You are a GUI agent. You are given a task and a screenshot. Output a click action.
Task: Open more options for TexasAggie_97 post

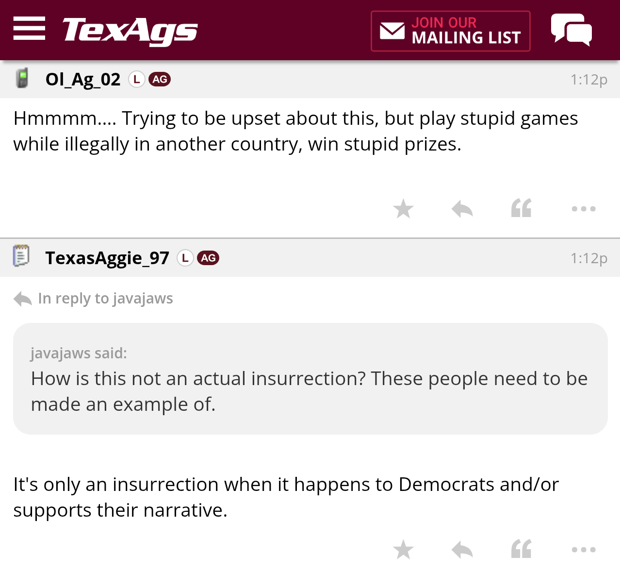click(583, 550)
